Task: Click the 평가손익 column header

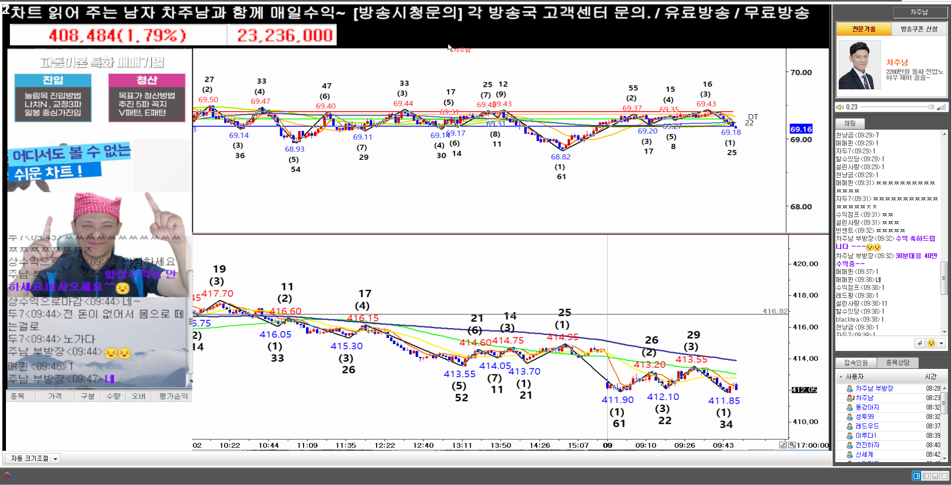Action: (x=173, y=396)
